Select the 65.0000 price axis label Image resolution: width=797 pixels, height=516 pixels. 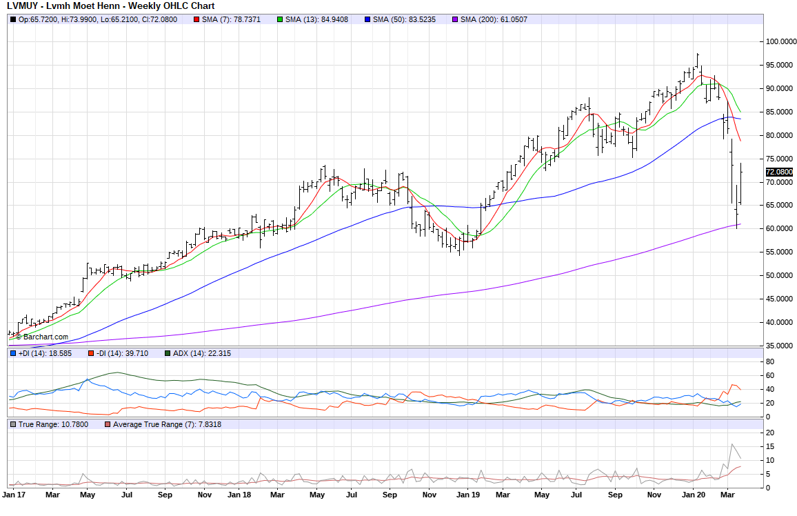pos(779,206)
